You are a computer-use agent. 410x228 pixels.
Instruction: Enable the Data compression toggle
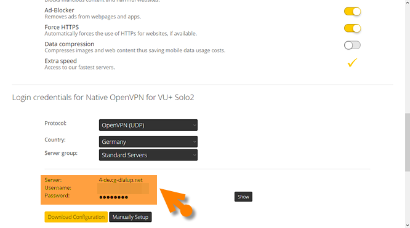click(x=352, y=45)
